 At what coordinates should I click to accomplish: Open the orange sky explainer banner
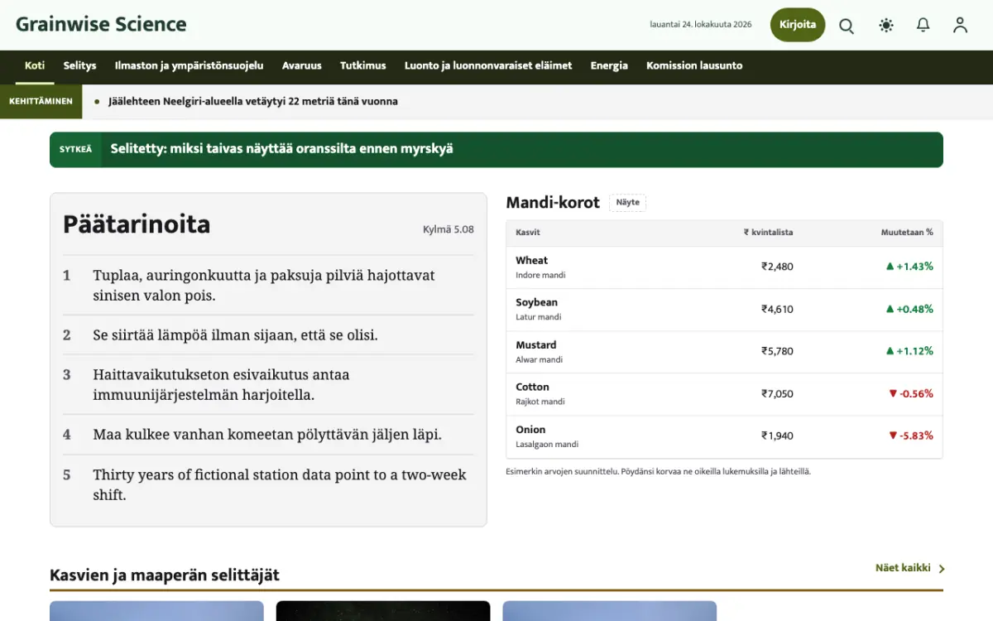tap(496, 150)
